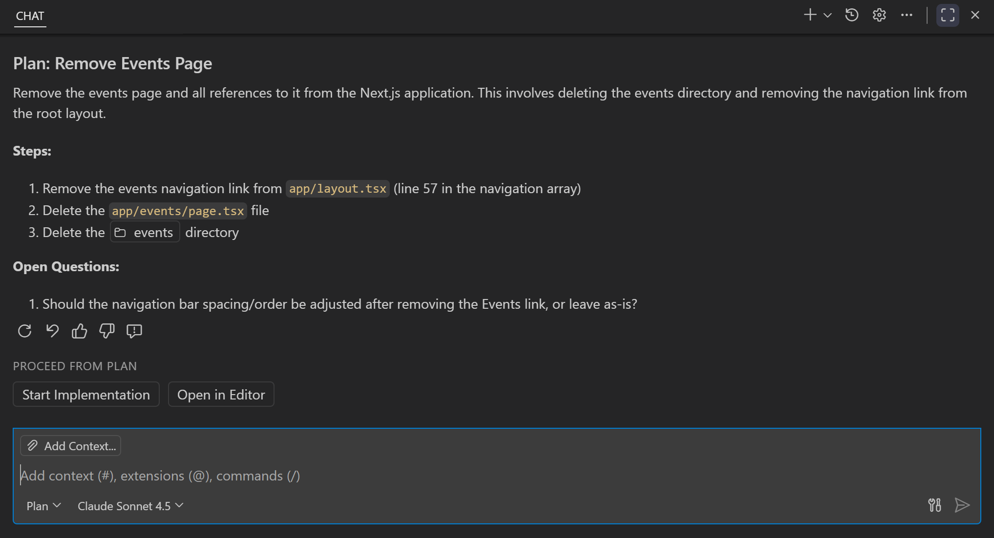Open app/layout.tsx from the plan steps
The image size is (994, 538).
[337, 188]
